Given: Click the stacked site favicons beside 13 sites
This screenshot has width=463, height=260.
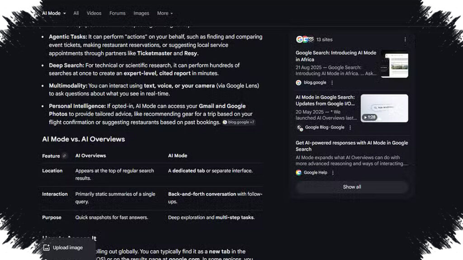Looking at the screenshot, I should pos(305,39).
